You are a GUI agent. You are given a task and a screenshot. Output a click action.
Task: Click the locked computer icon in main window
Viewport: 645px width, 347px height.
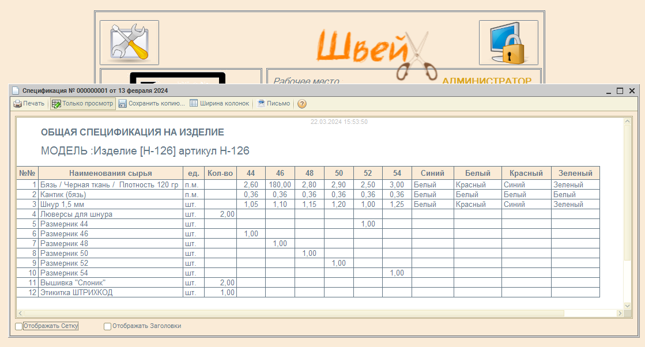click(508, 43)
